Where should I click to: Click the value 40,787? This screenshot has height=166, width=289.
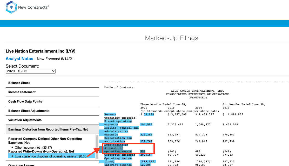173,155
